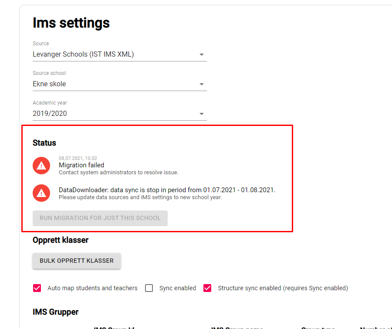Screen dimensions: 392x329
Task: Open the Academic year dropdown arrow
Action: click(201, 114)
